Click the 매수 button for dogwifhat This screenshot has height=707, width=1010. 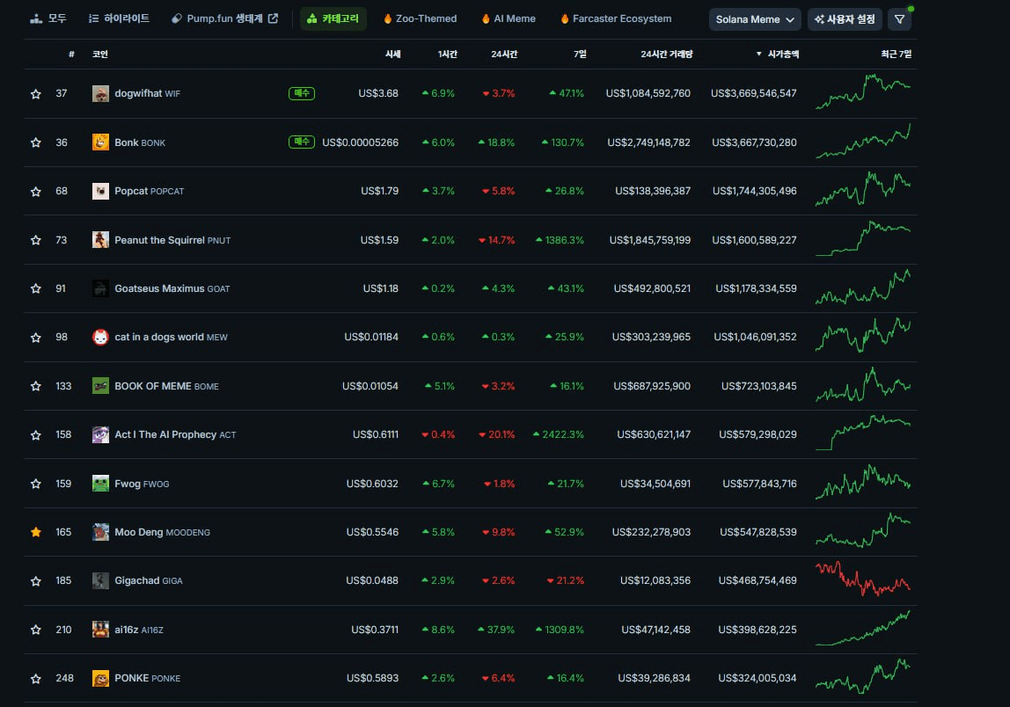coord(302,93)
